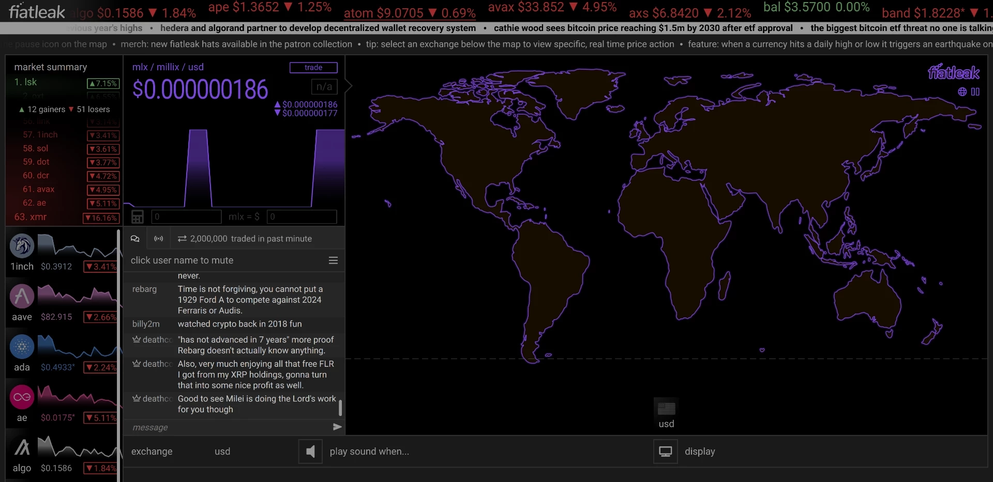
Task: Click the display monitor icon
Action: (x=666, y=452)
